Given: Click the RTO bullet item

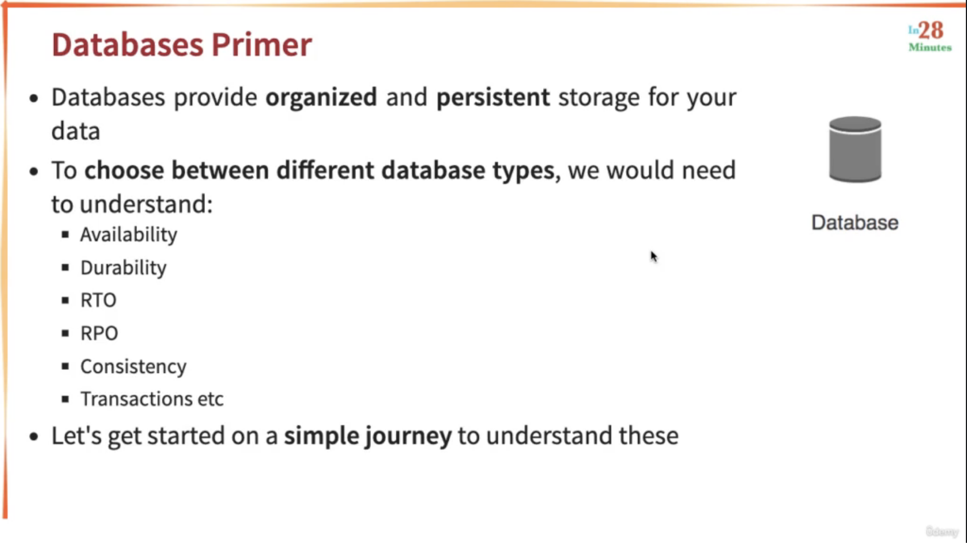Looking at the screenshot, I should pos(98,300).
